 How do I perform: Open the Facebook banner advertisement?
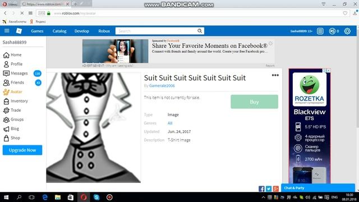(x=178, y=51)
